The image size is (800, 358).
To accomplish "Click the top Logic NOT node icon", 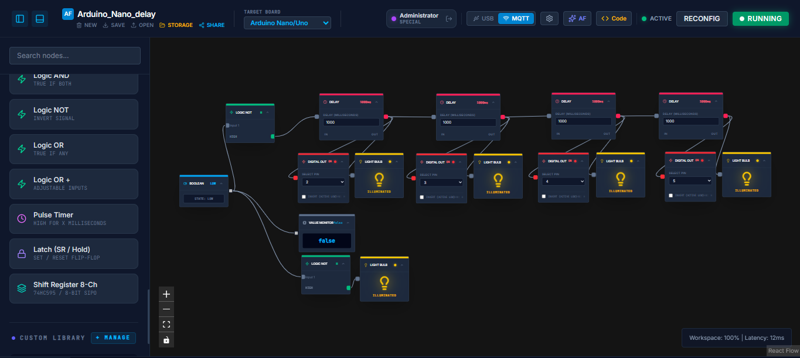I will 232,112.
